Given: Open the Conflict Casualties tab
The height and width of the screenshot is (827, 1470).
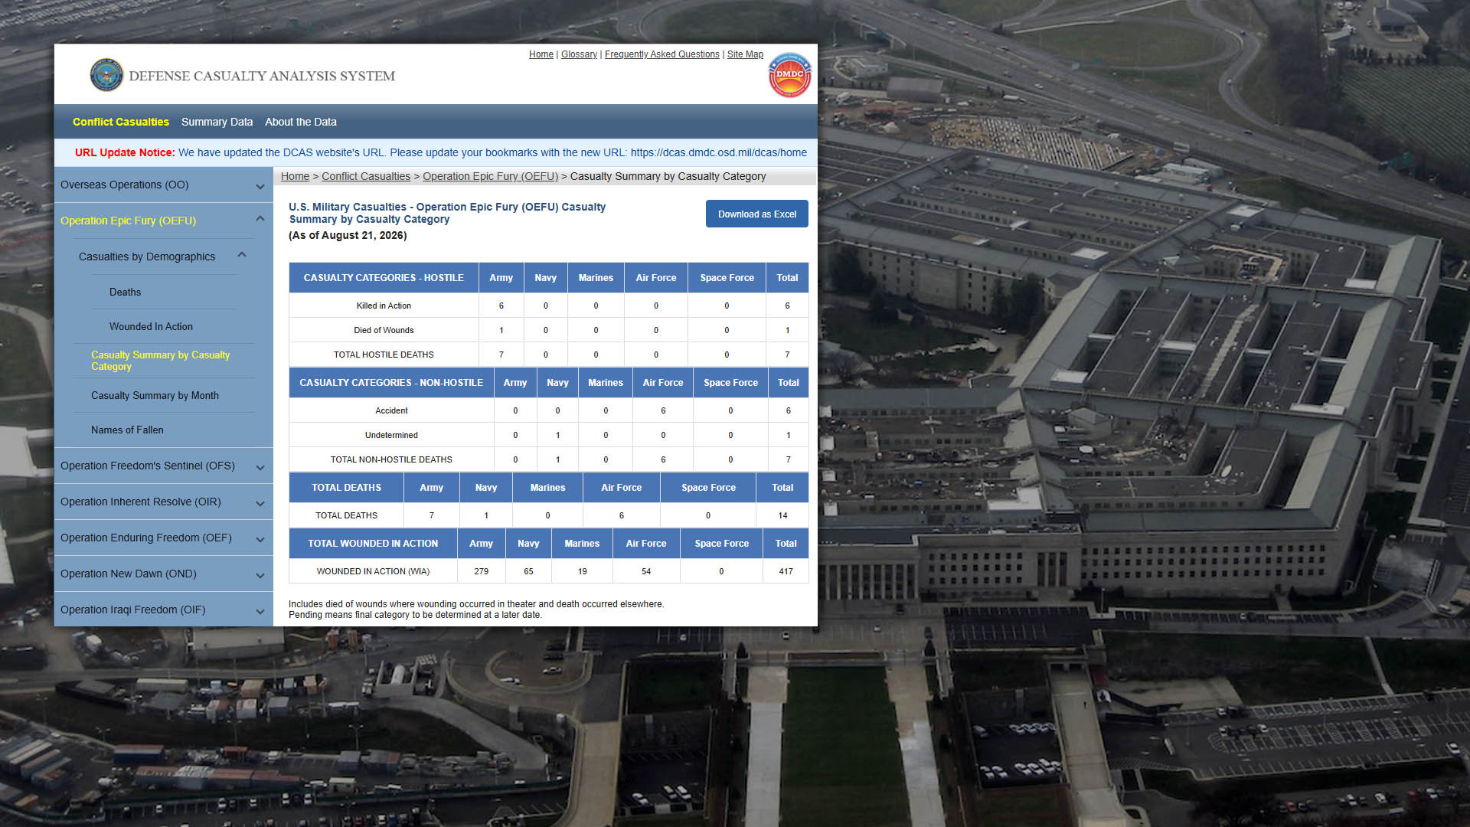Looking at the screenshot, I should [121, 122].
